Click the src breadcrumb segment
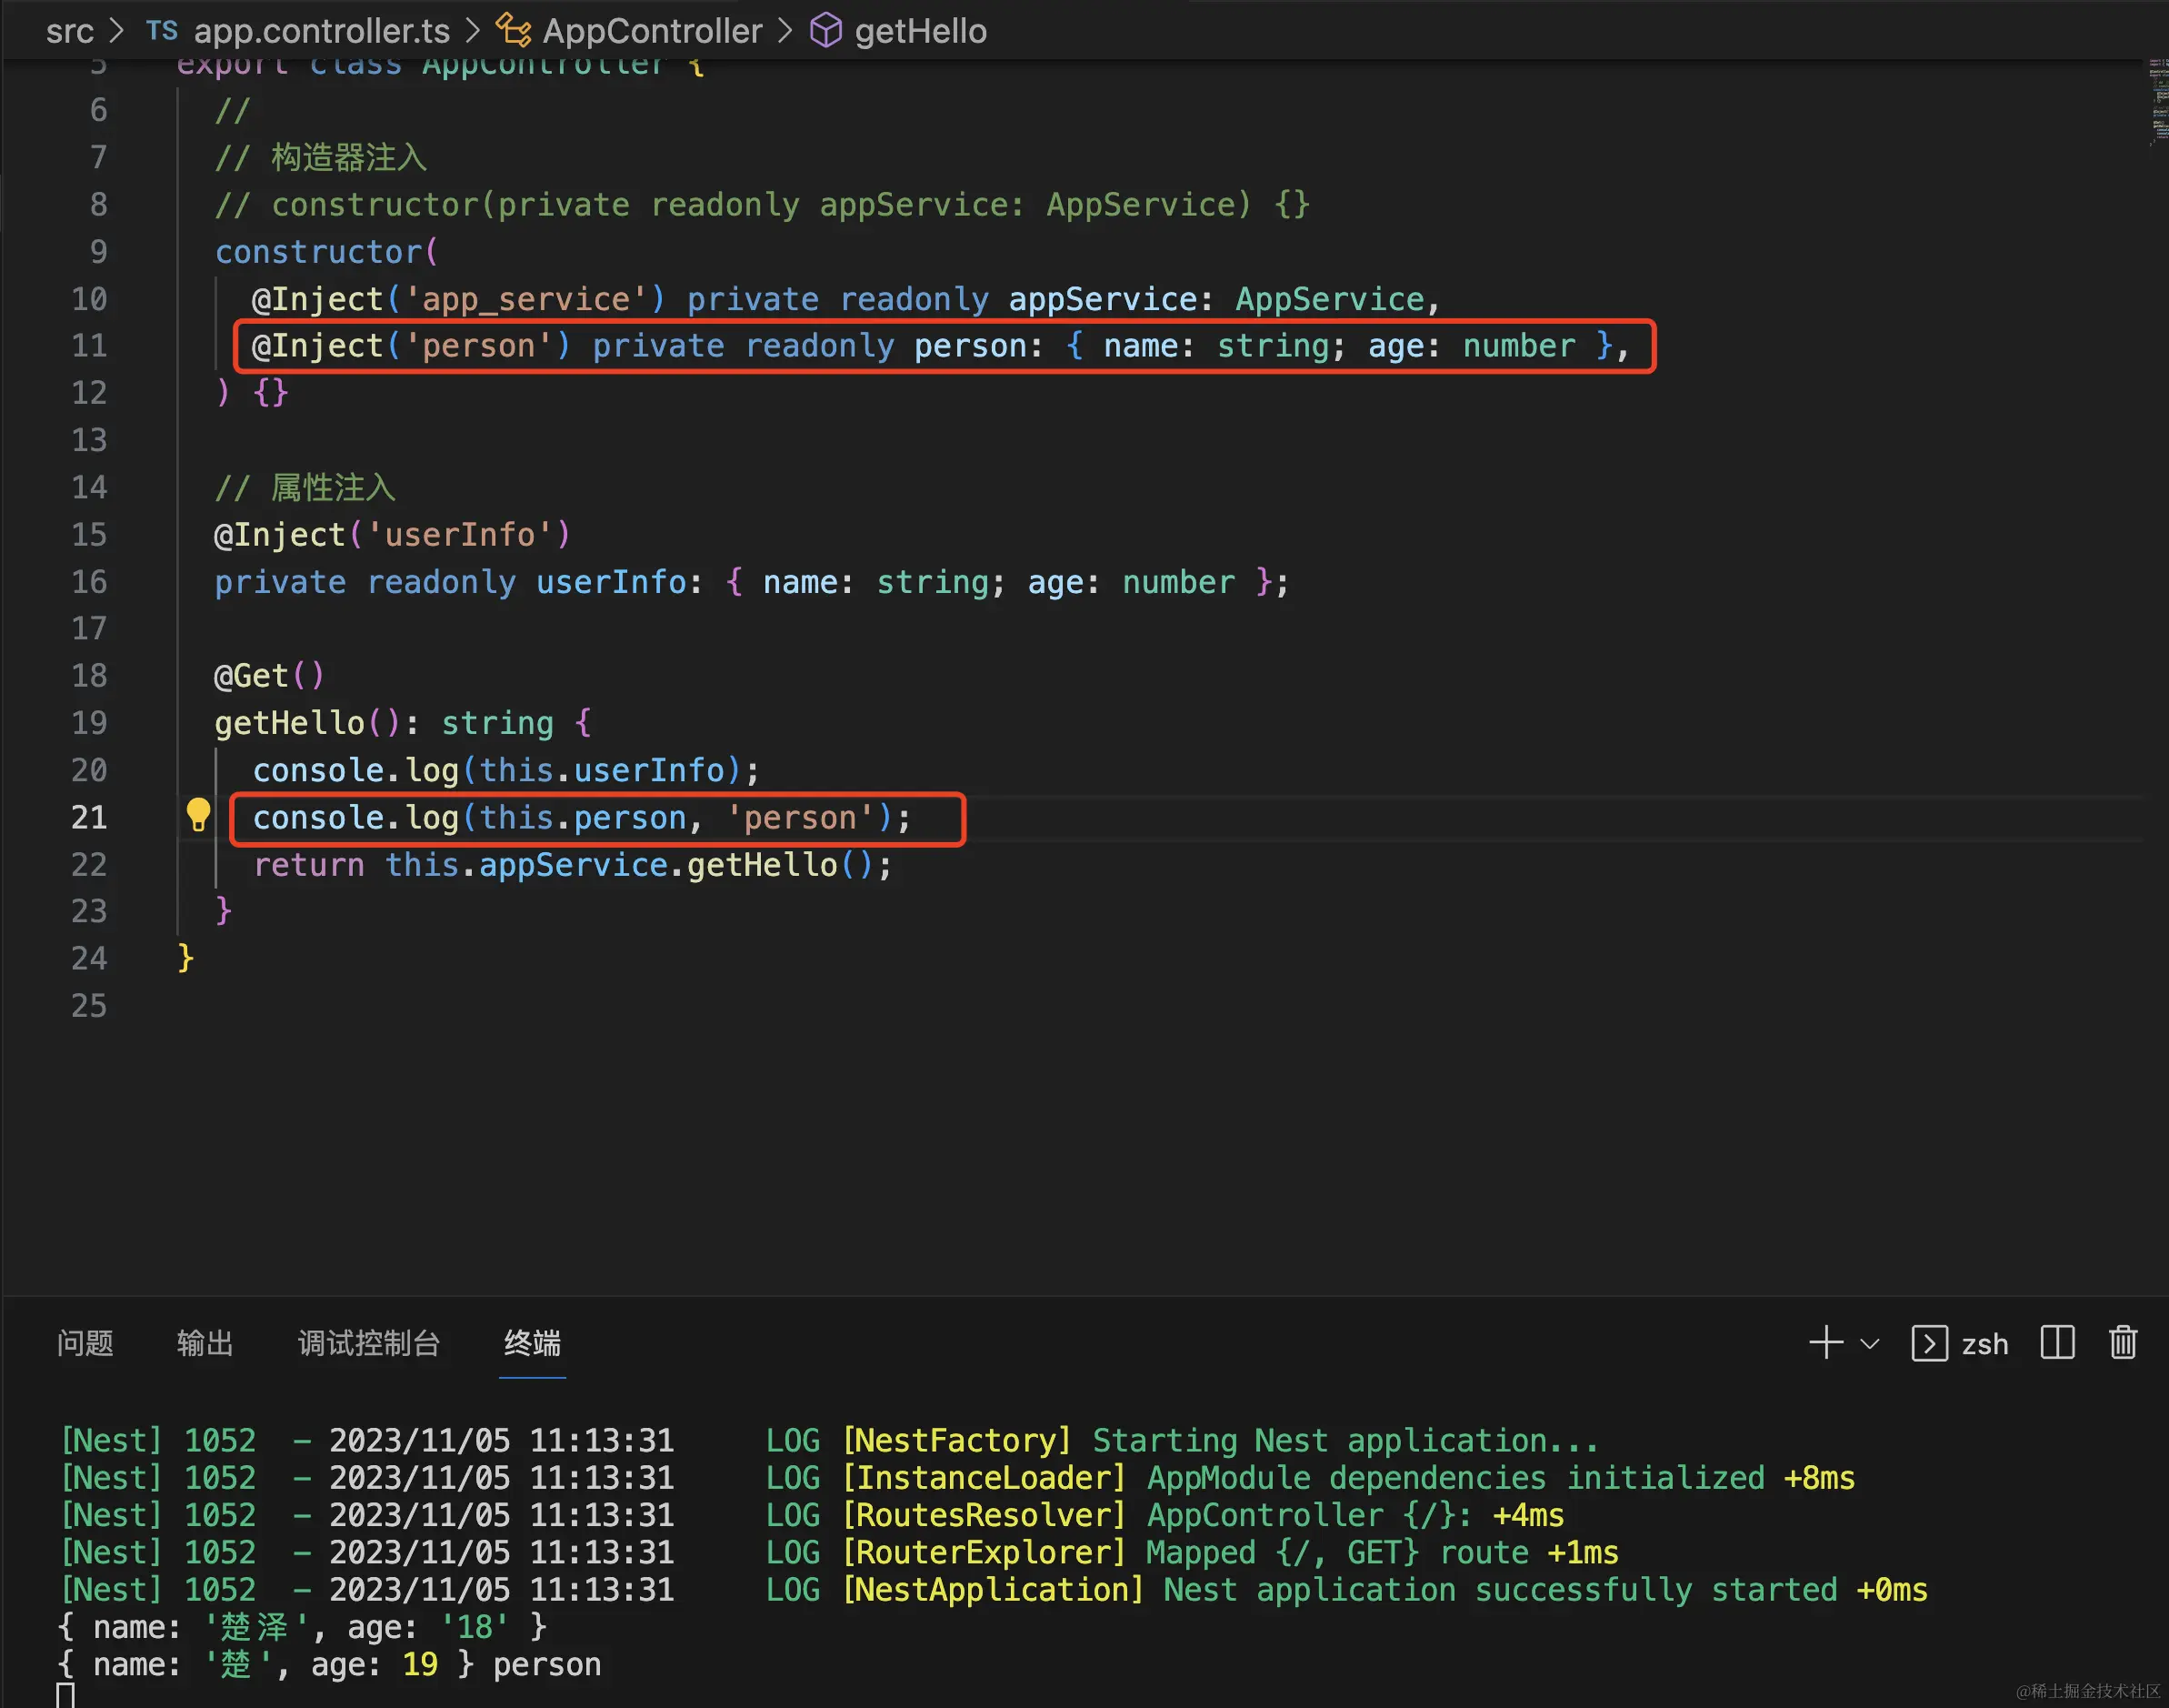The width and height of the screenshot is (2169, 1708). click(69, 31)
